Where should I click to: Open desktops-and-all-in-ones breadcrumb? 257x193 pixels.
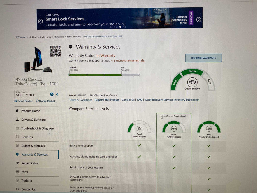[40, 37]
